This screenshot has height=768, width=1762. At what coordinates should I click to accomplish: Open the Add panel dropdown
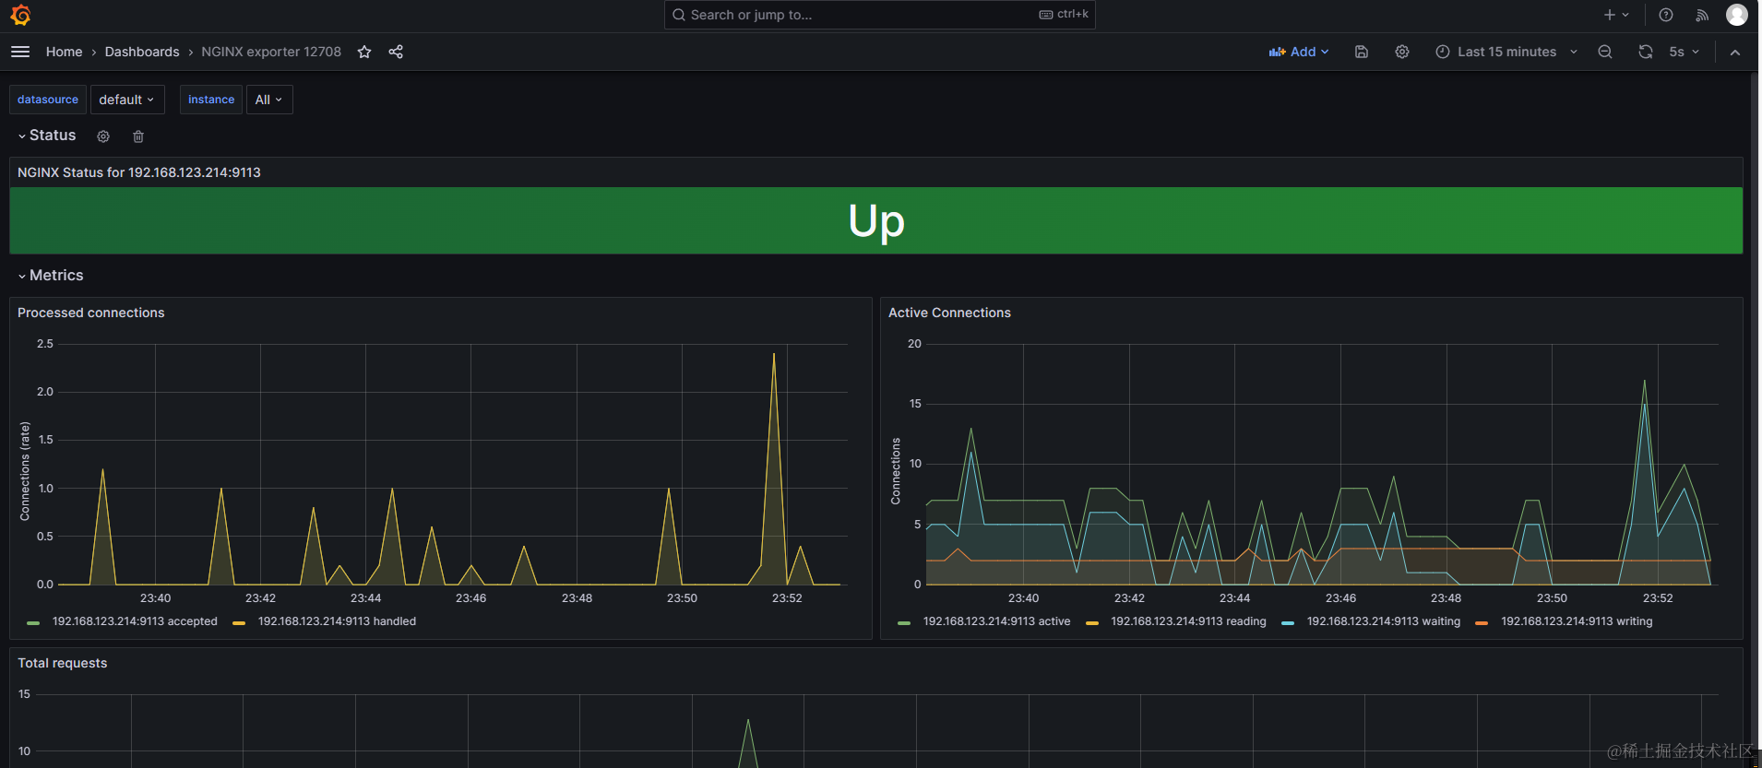pyautogui.click(x=1299, y=52)
